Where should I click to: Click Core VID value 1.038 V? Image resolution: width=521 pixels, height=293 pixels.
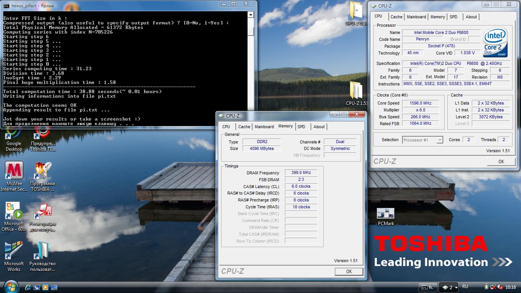tap(468, 53)
